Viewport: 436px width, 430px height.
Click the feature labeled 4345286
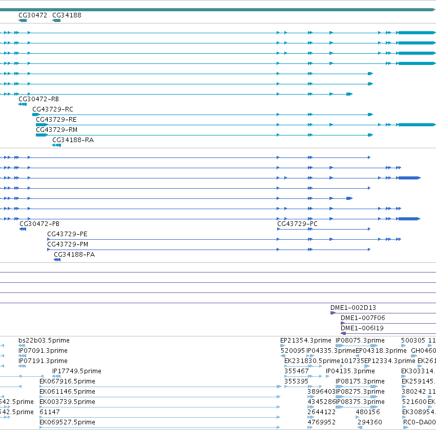(x=321, y=402)
